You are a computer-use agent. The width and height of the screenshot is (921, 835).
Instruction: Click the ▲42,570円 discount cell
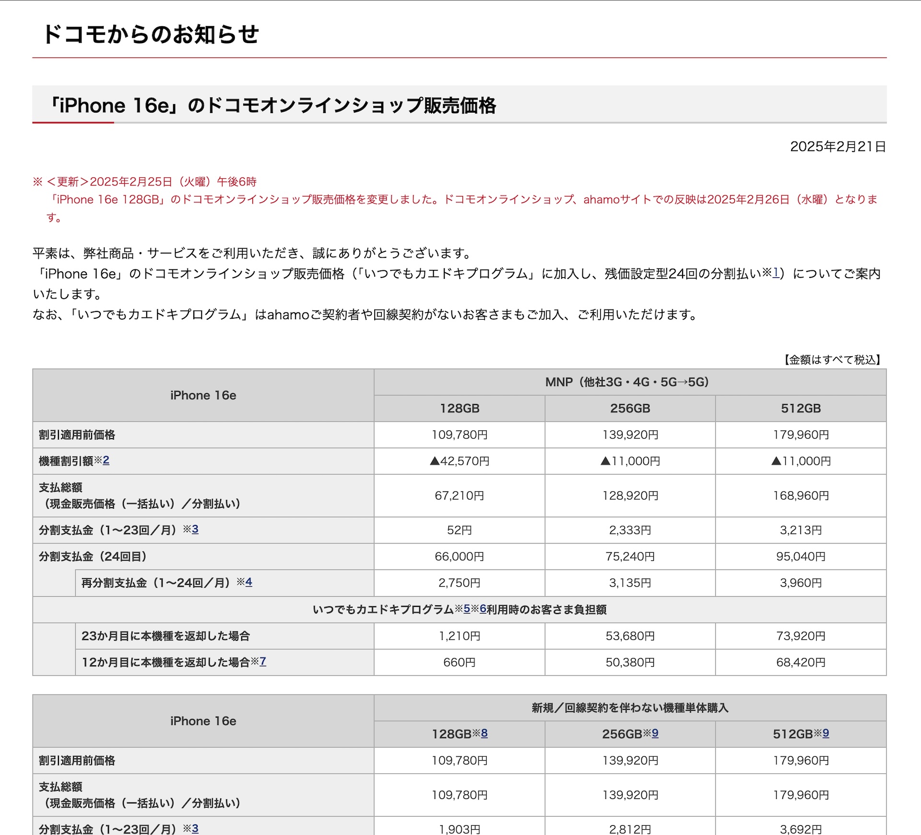(459, 461)
